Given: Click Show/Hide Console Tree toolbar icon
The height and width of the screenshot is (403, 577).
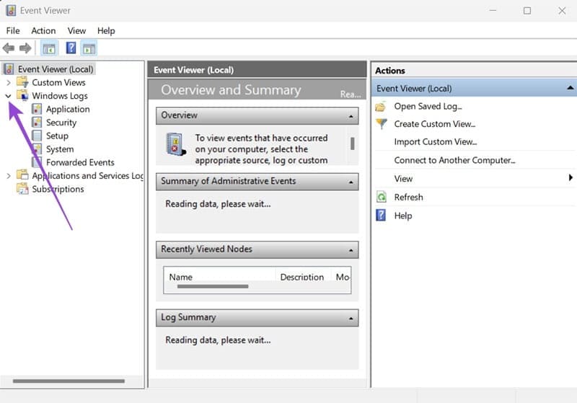Looking at the screenshot, I should [x=49, y=48].
